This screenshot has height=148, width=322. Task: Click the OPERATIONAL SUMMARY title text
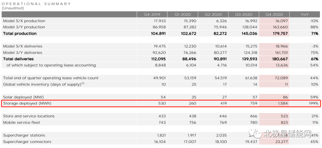(x=36, y=4)
